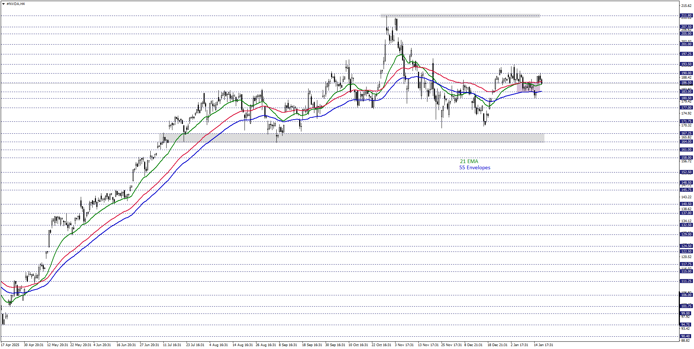Screen dimensions: 694x349
Task: Open the #NVDA,H4 chart dropdown arrow
Action: [3, 4]
